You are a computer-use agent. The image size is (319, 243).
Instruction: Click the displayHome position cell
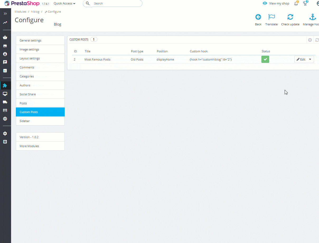pyautogui.click(x=165, y=59)
